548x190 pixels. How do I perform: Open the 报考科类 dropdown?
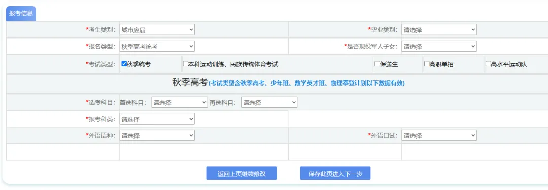[x=157, y=119]
